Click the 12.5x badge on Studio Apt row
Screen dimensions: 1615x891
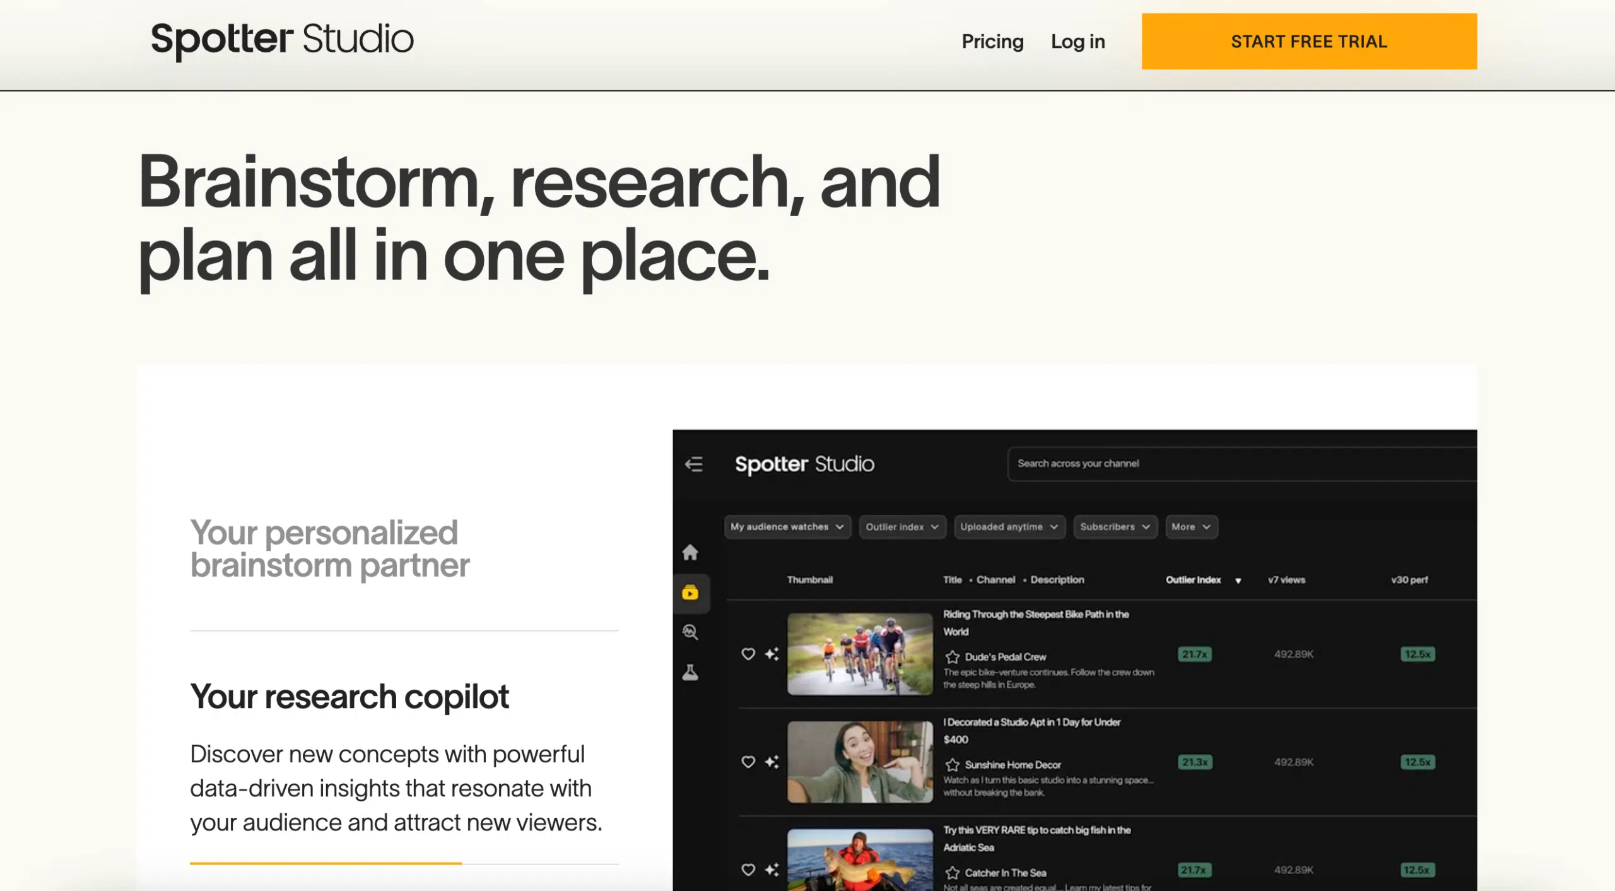1418,762
